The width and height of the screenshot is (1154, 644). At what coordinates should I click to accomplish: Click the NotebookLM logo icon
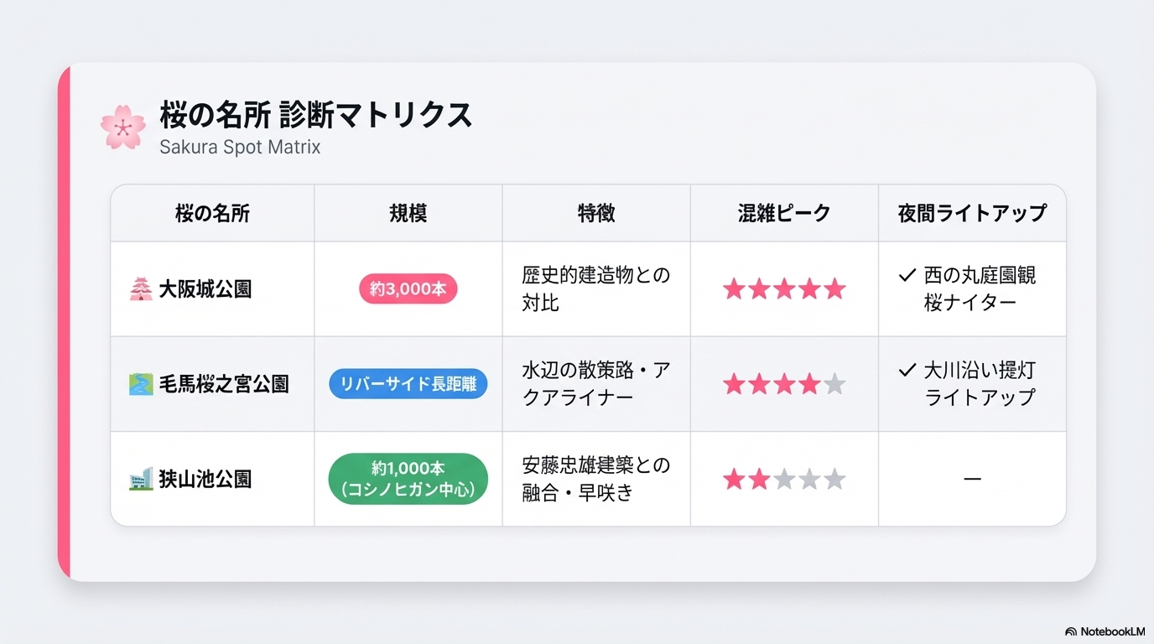pos(1071,631)
